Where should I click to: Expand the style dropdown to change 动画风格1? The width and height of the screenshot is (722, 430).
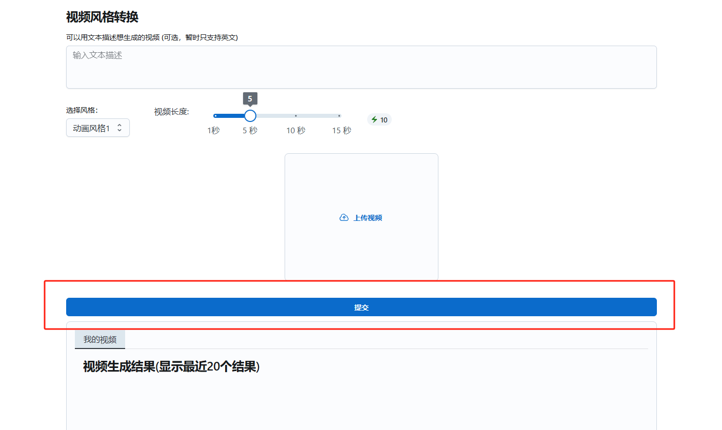tap(97, 127)
